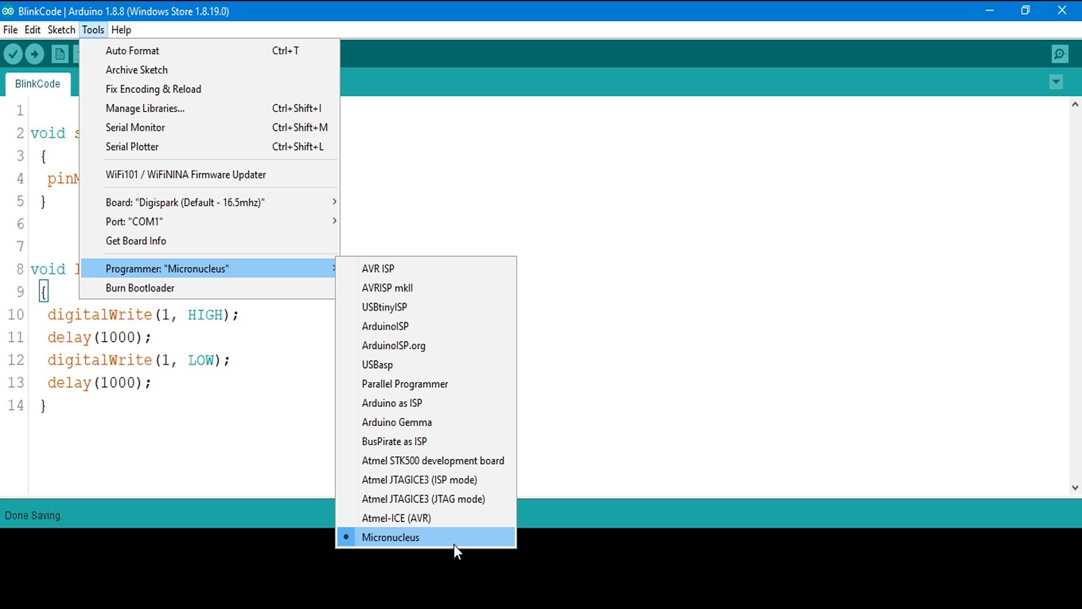1082x609 pixels.
Task: Click the Upload arrow toolbar icon
Action: click(x=35, y=54)
